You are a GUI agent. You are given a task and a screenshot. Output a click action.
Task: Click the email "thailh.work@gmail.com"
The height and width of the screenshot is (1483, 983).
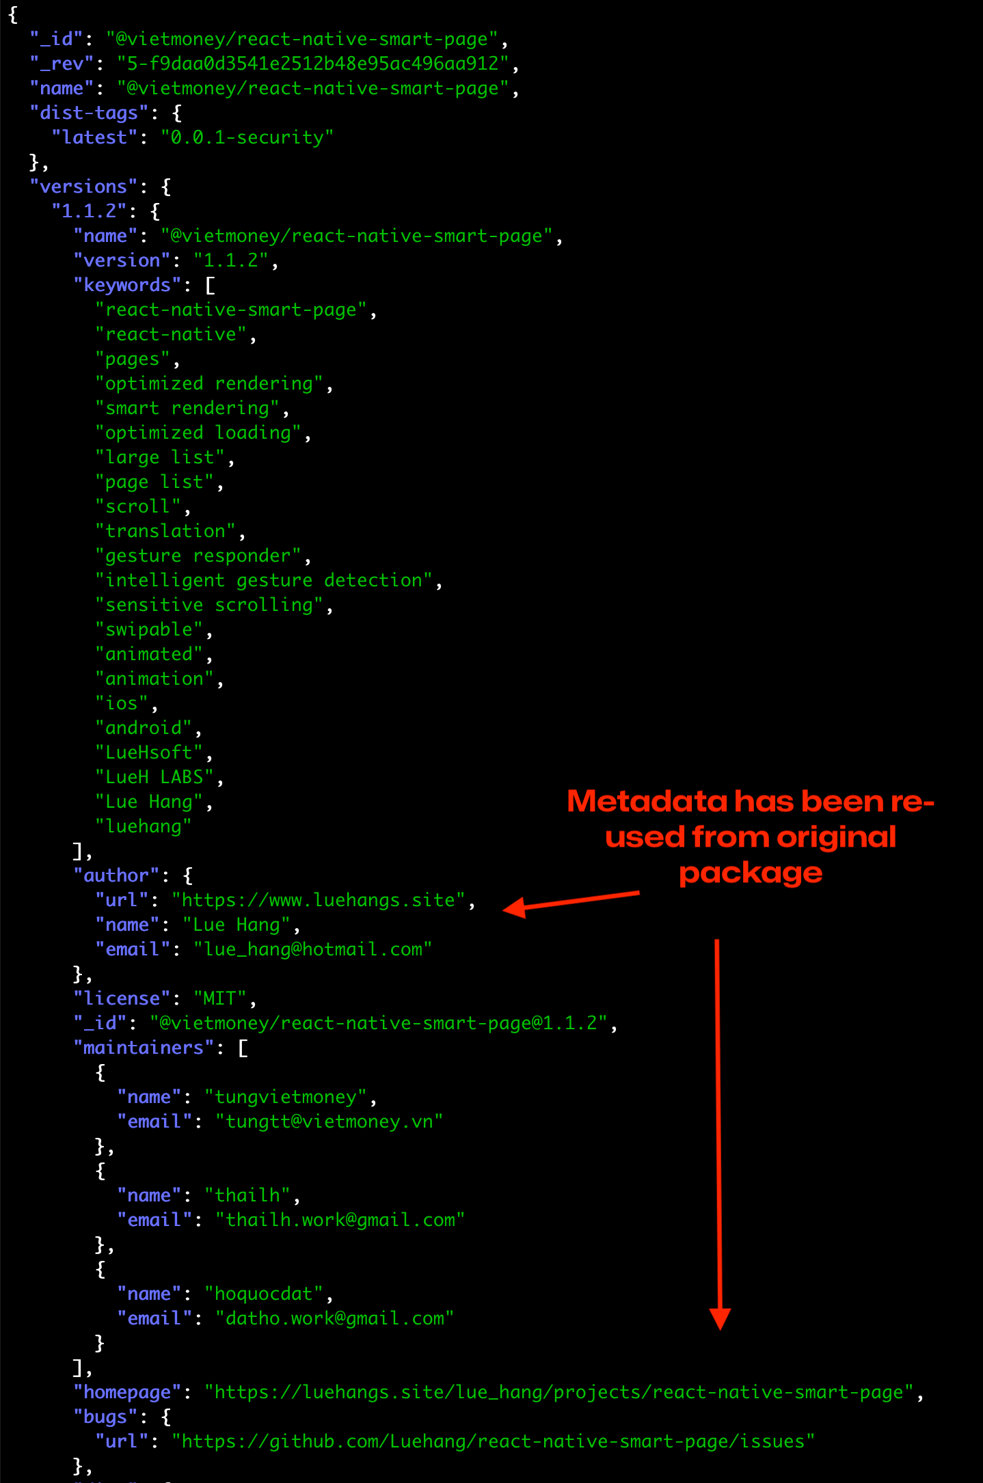(x=340, y=1220)
